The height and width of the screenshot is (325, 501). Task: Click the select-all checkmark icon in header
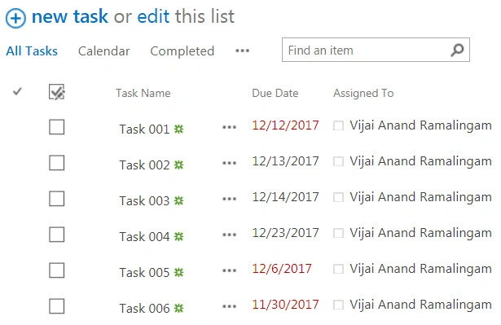(57, 92)
